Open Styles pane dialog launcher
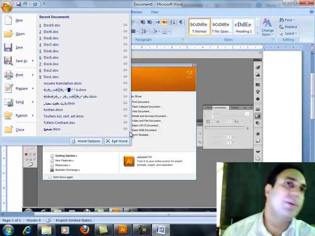This screenshot has width=315, height=236. point(273,39)
